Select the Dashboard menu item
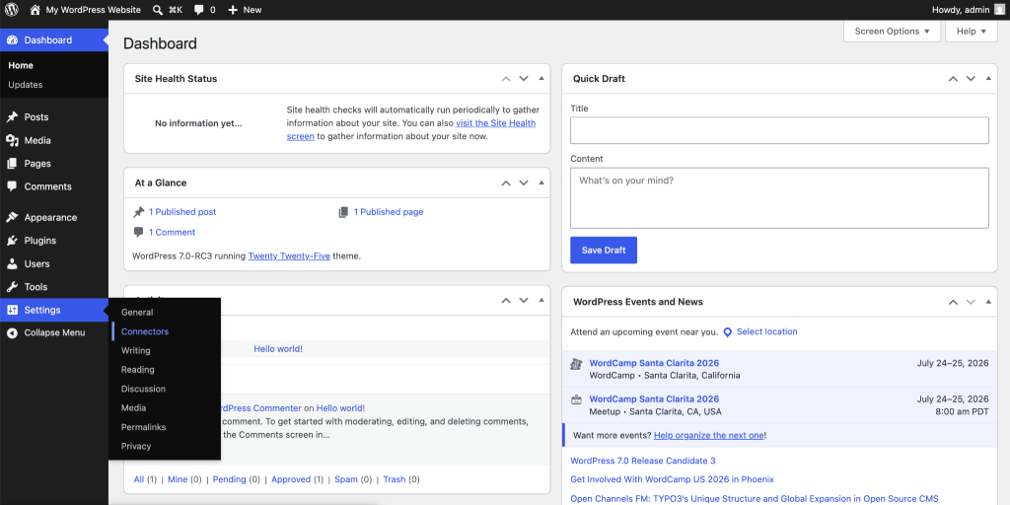The height and width of the screenshot is (505, 1010). coord(54,39)
